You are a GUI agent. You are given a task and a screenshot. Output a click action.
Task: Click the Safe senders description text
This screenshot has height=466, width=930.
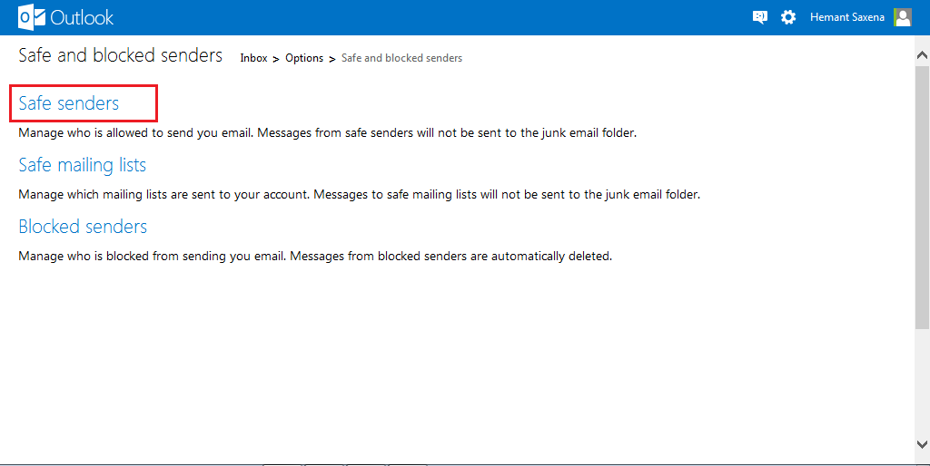pyautogui.click(x=327, y=132)
